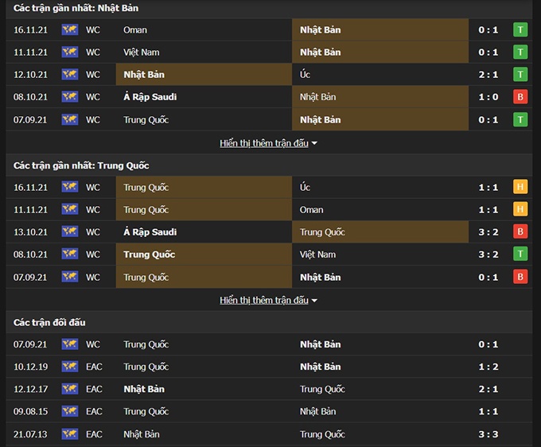The height and width of the screenshot is (447, 541).
Task: Click the green T badge for Trung Quốc vs Việt Nam
Action: click(520, 255)
